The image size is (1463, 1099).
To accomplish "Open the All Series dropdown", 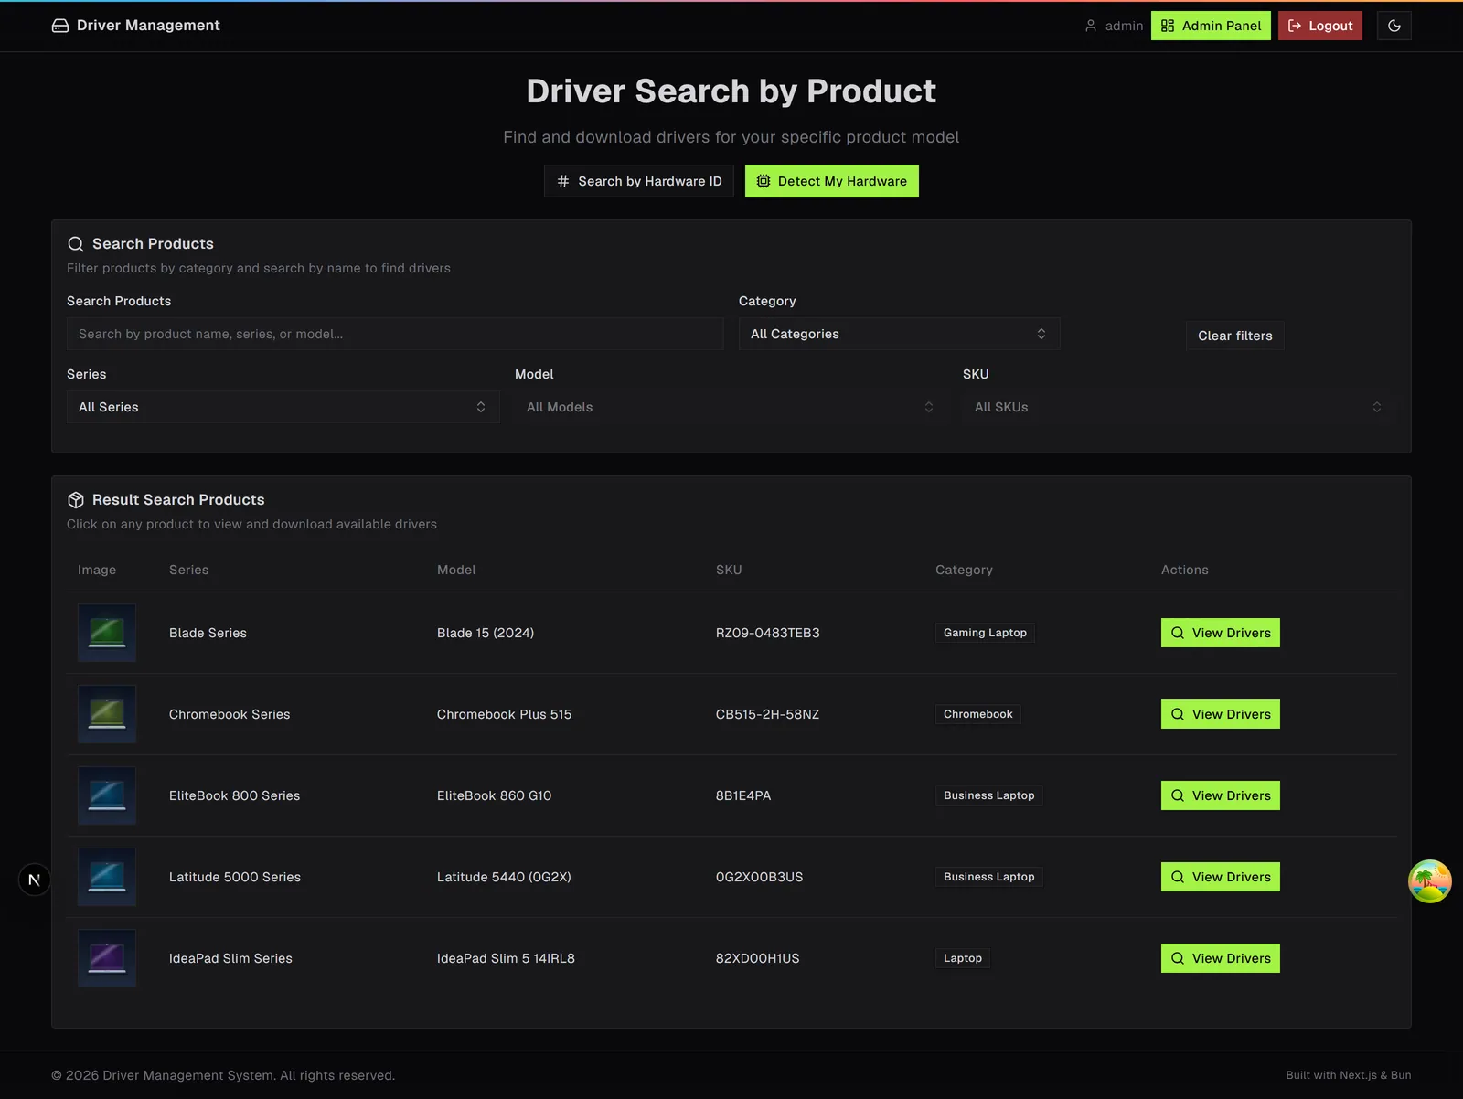I will pyautogui.click(x=283, y=407).
